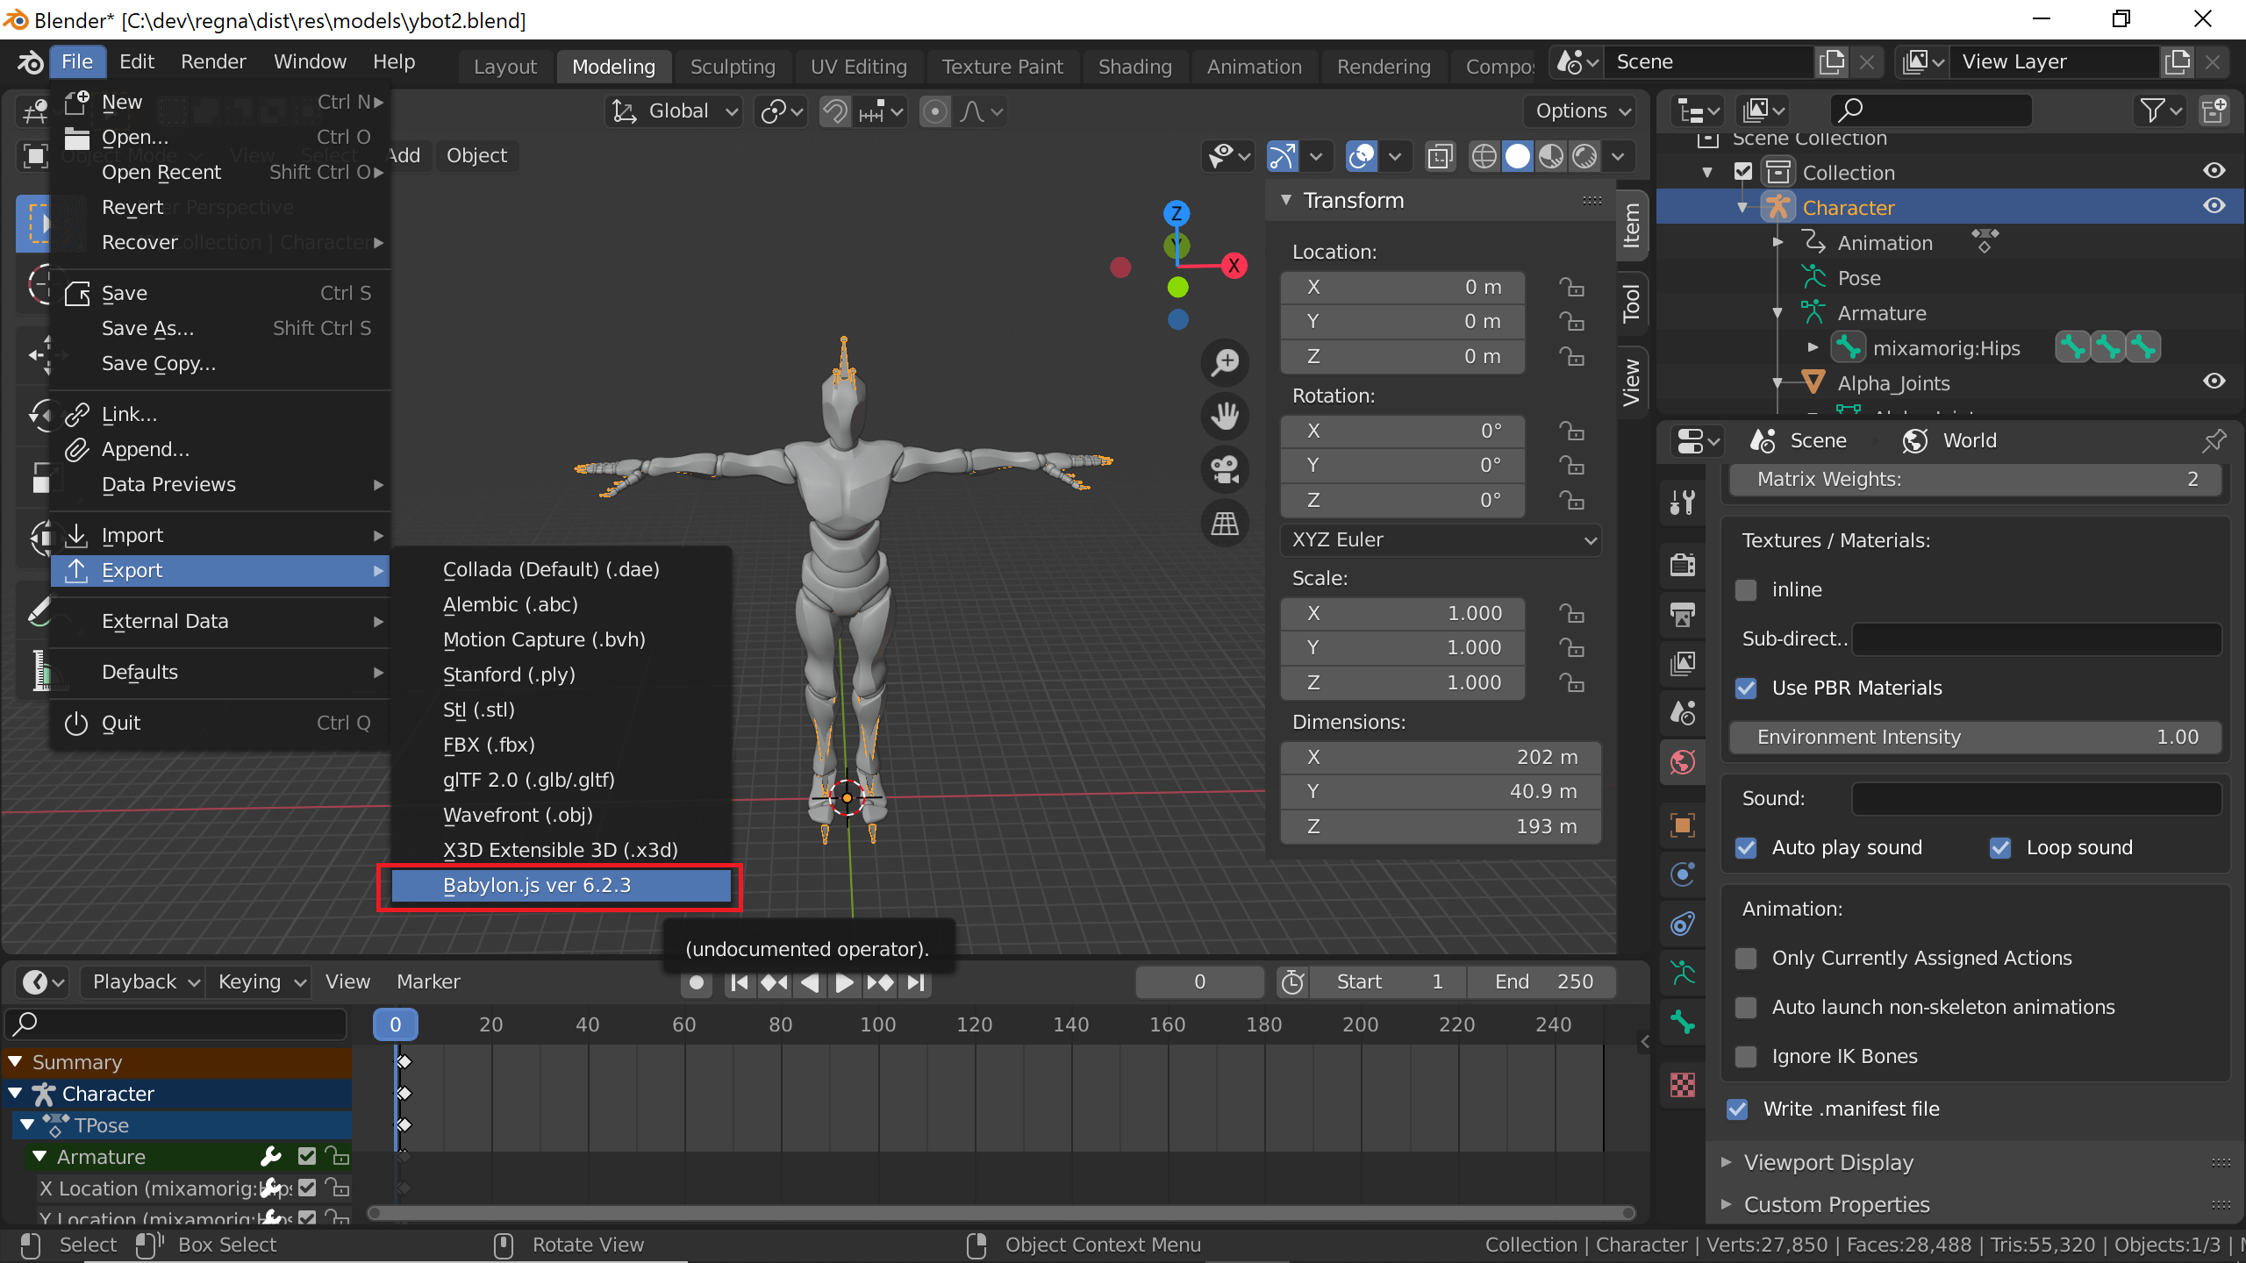2246x1263 pixels.
Task: Enable Auto launch non-skeleton animations
Action: pos(1746,1007)
